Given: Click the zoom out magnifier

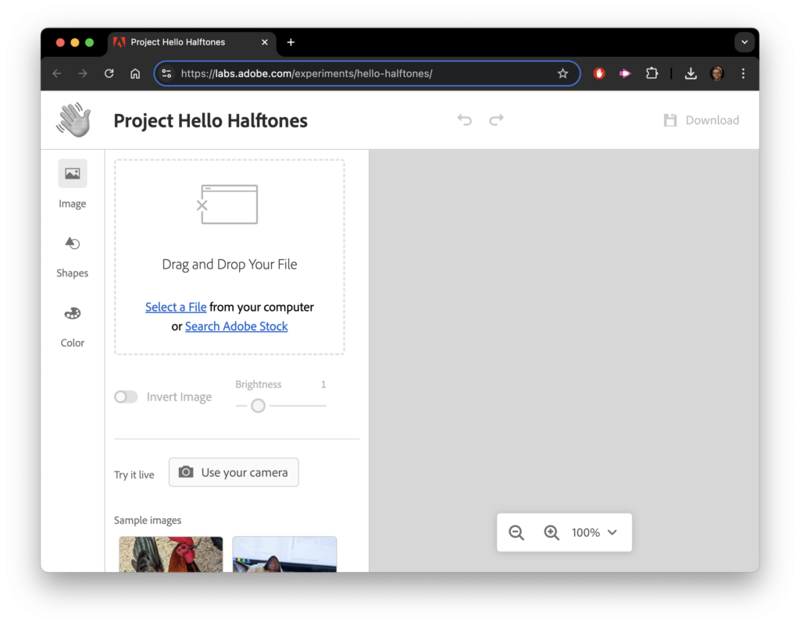Looking at the screenshot, I should [516, 532].
